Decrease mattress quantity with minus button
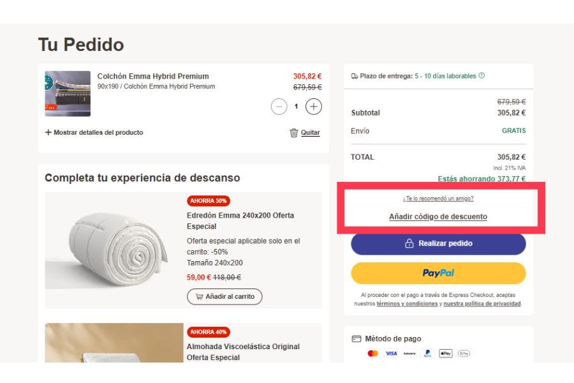574x383 pixels. (x=279, y=107)
